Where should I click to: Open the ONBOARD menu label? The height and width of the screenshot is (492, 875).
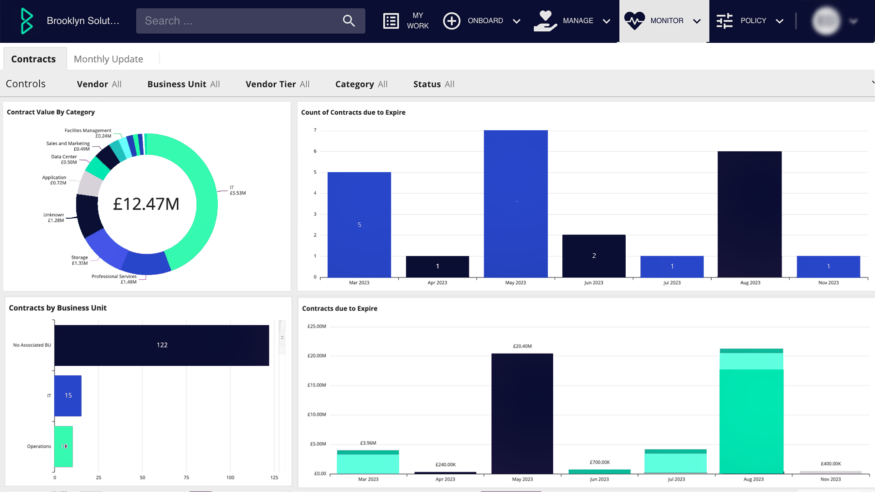tap(485, 21)
